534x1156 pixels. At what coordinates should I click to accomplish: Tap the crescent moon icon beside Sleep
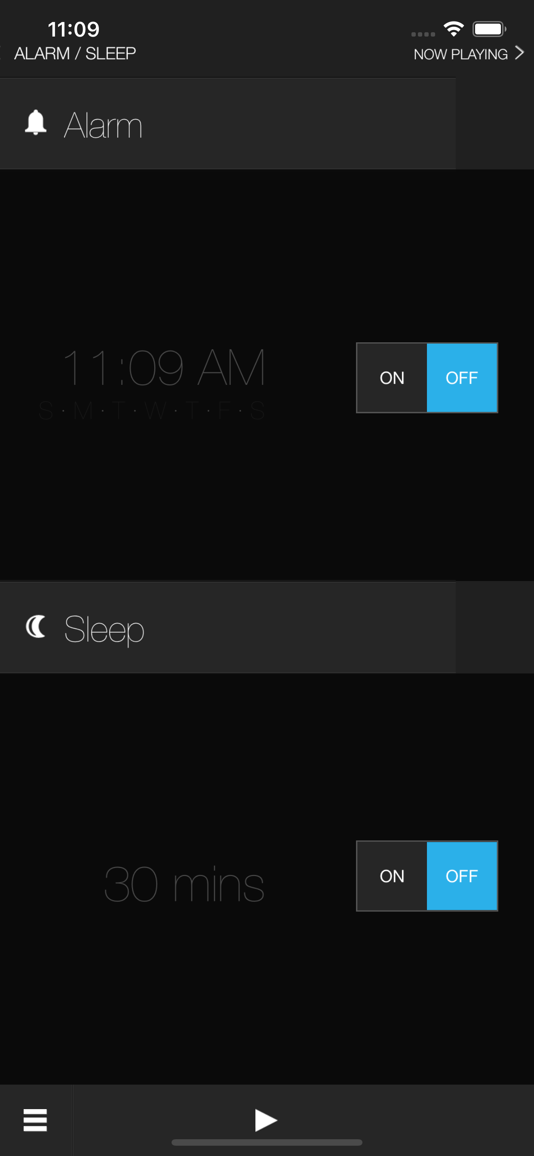pos(35,626)
